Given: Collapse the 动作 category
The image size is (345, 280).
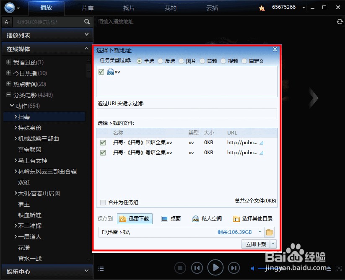Looking at the screenshot, I should (x=12, y=106).
